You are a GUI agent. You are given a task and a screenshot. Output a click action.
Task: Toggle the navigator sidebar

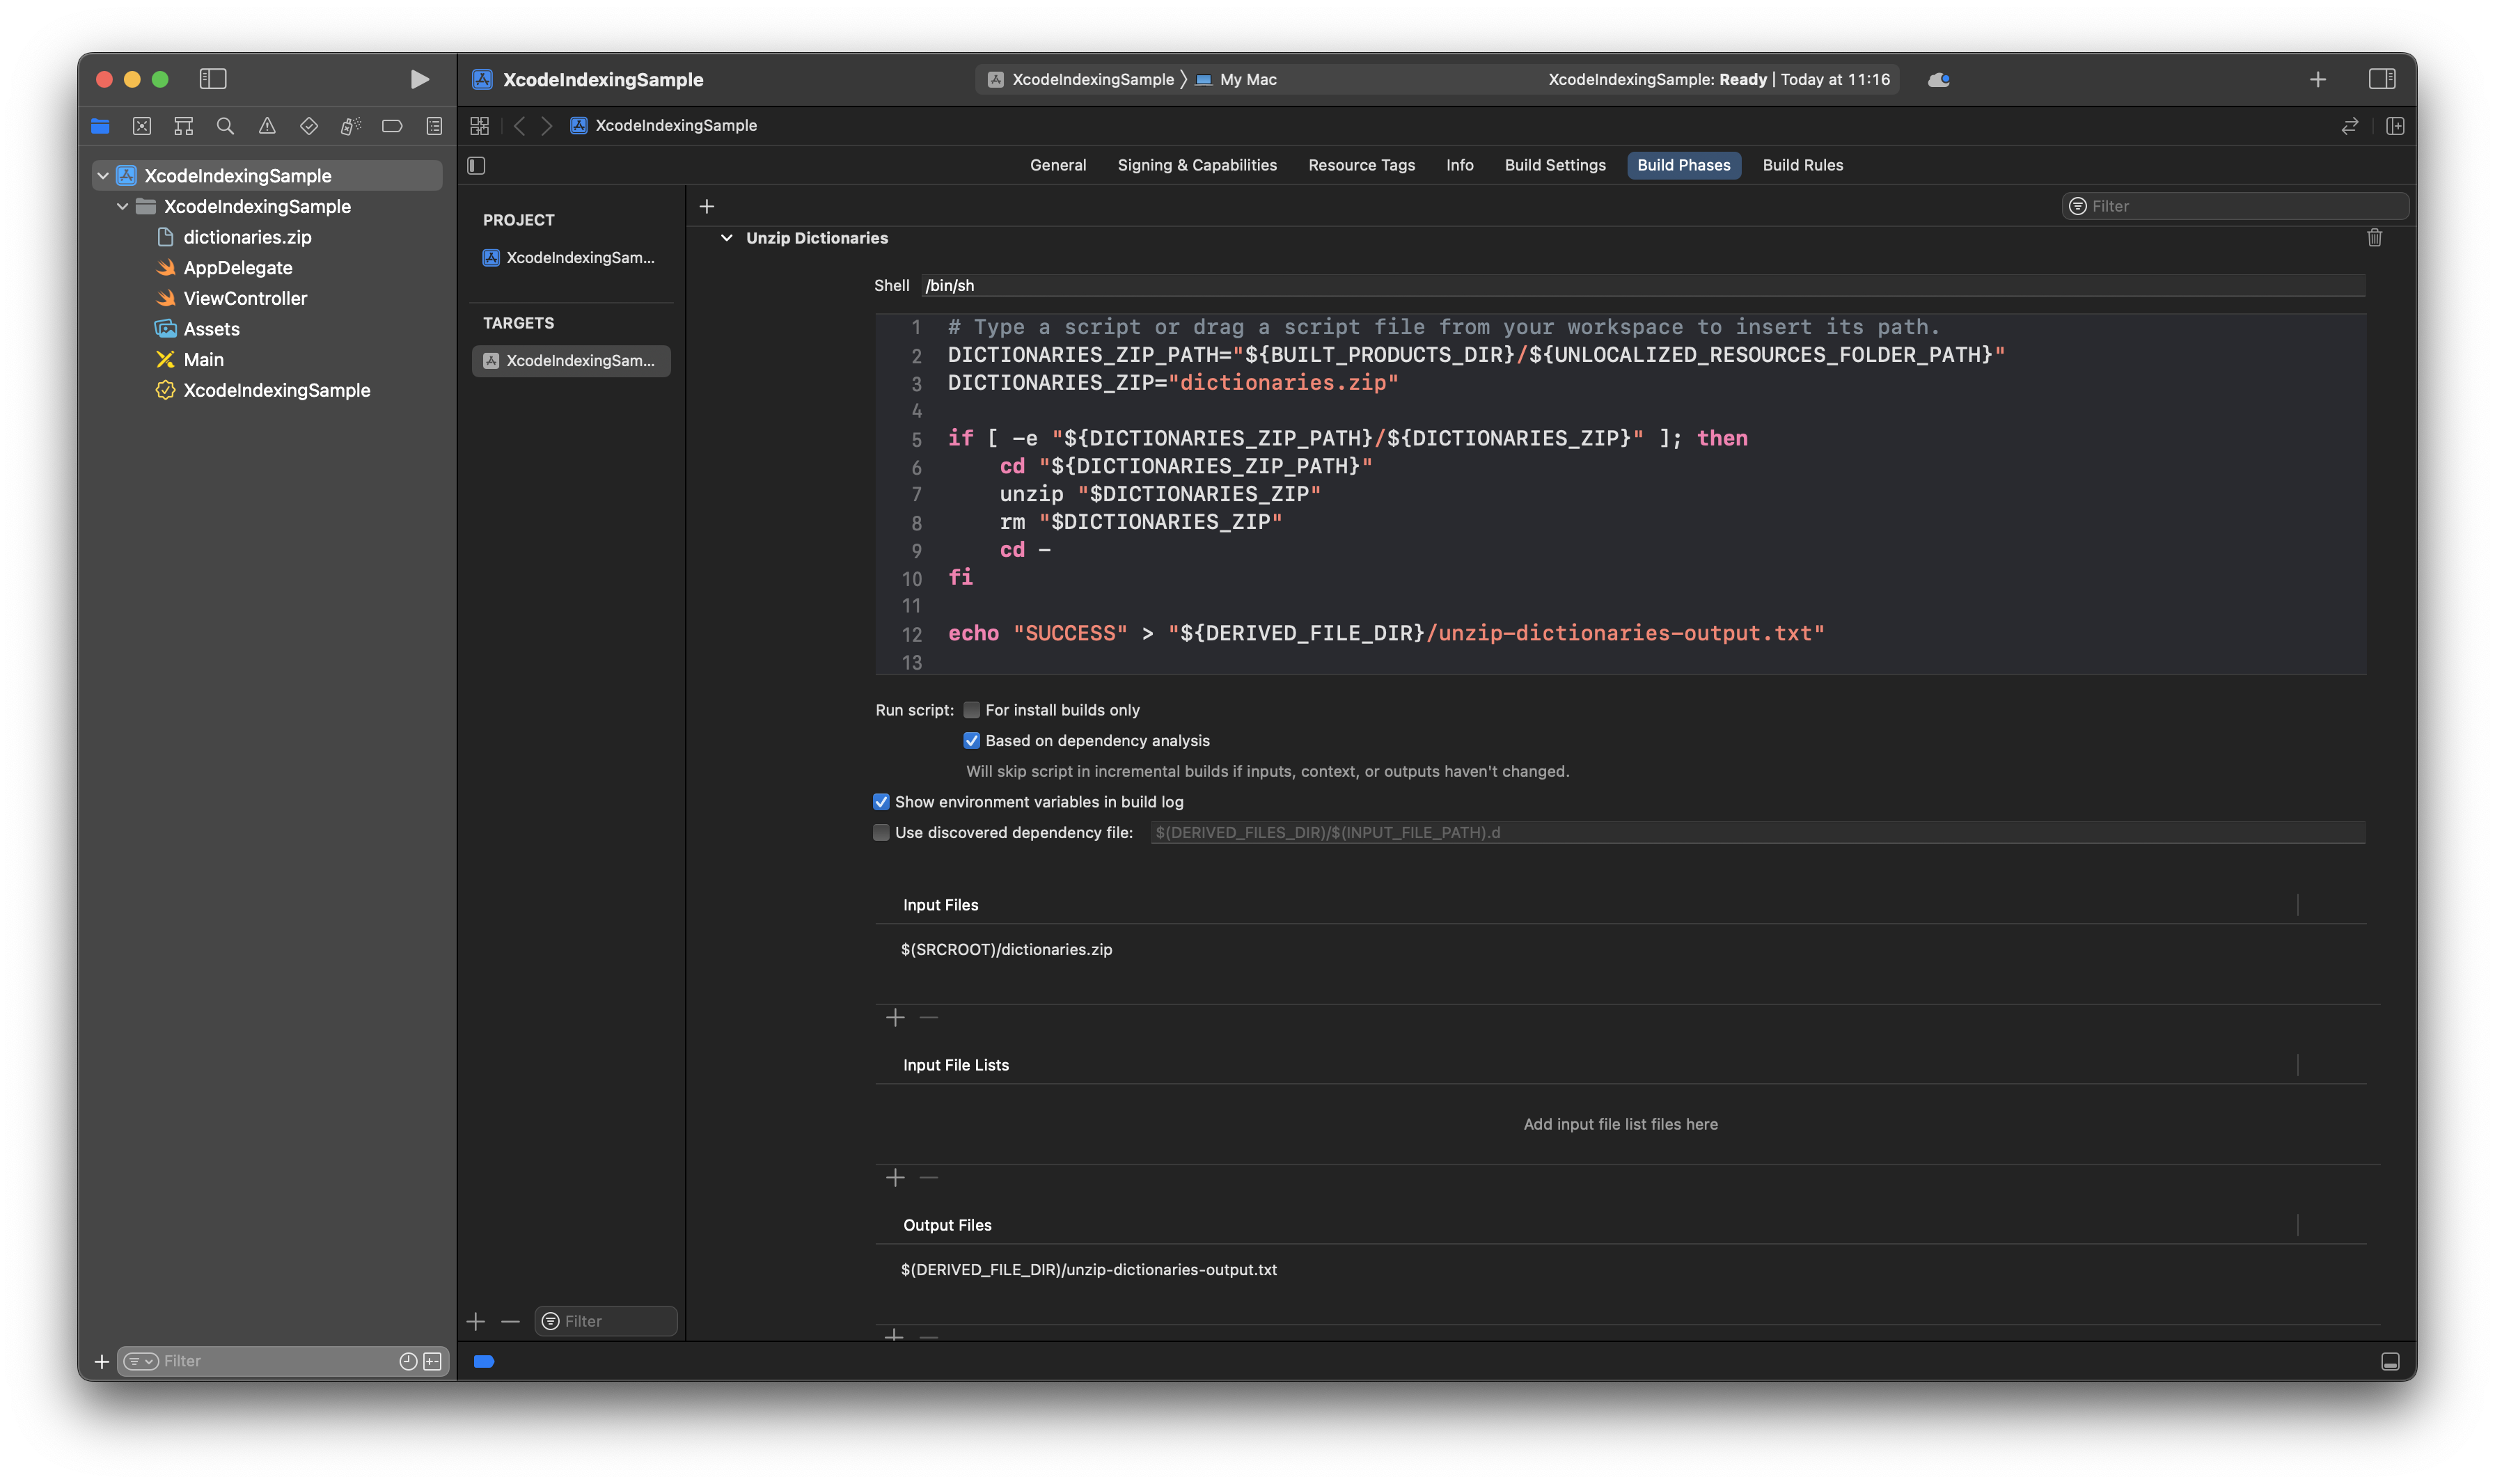coord(213,79)
